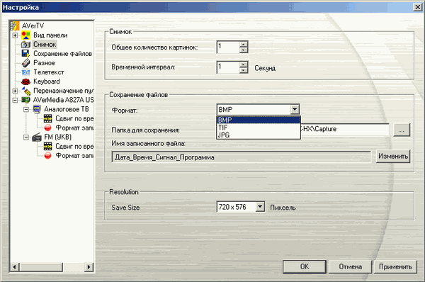
Task: Click the TEXT icon beside Телетекст
Action: (x=25, y=72)
